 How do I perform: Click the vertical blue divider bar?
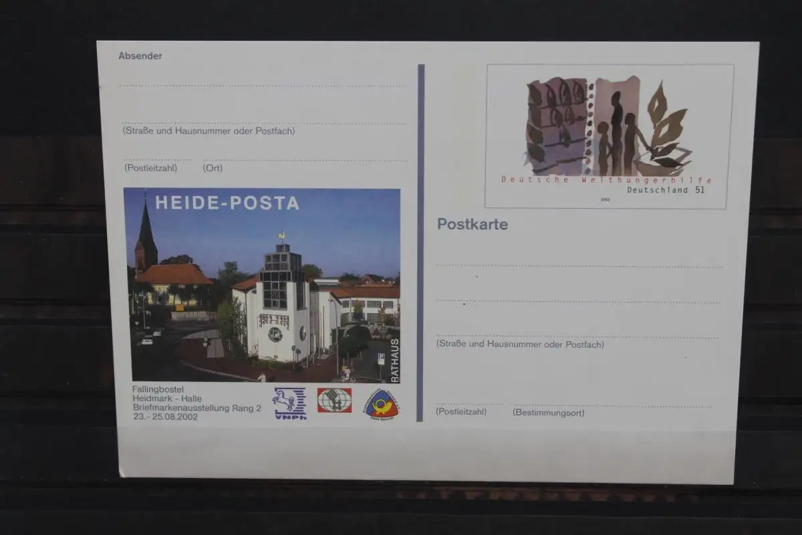(x=420, y=242)
